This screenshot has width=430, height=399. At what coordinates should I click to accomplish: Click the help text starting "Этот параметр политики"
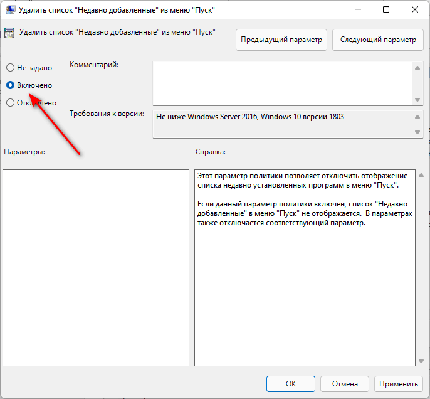point(303,180)
